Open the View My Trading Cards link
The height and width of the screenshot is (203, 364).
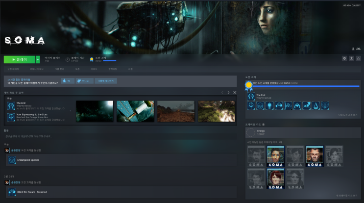[347, 196]
